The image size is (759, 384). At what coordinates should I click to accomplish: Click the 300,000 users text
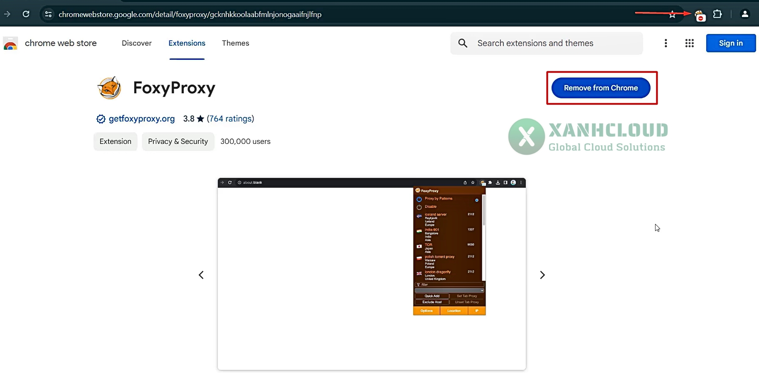245,141
